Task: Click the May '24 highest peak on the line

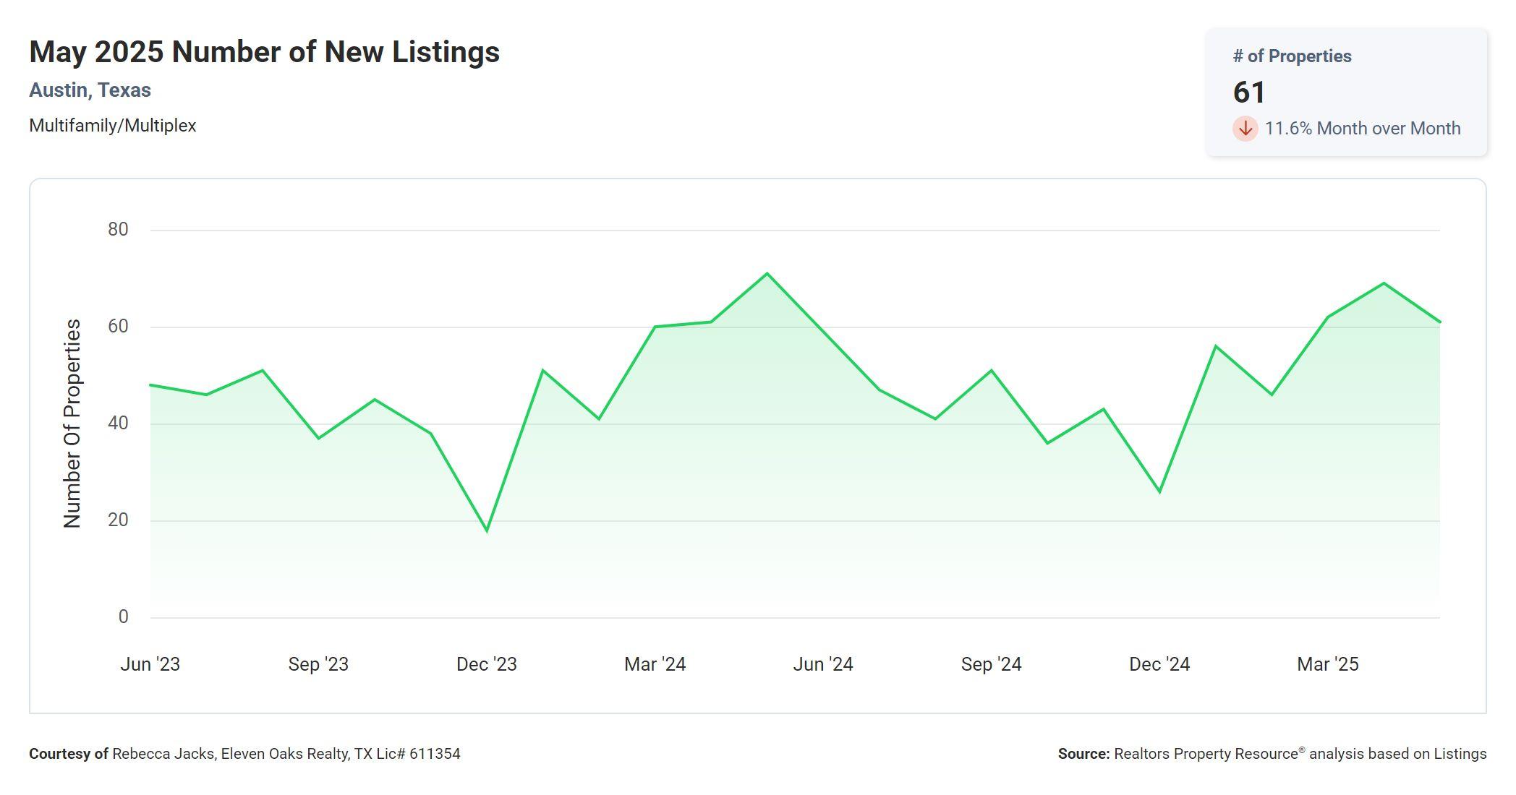Action: 767,274
